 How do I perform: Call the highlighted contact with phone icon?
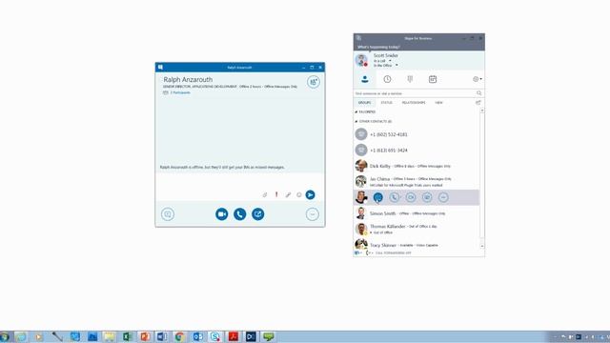point(394,197)
